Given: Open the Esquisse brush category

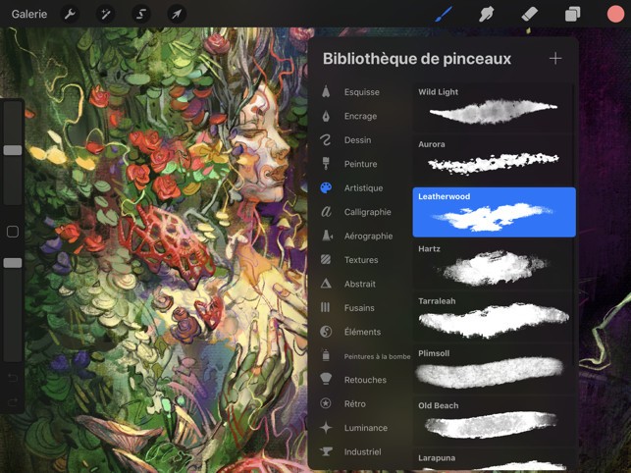Looking at the screenshot, I should click(362, 92).
